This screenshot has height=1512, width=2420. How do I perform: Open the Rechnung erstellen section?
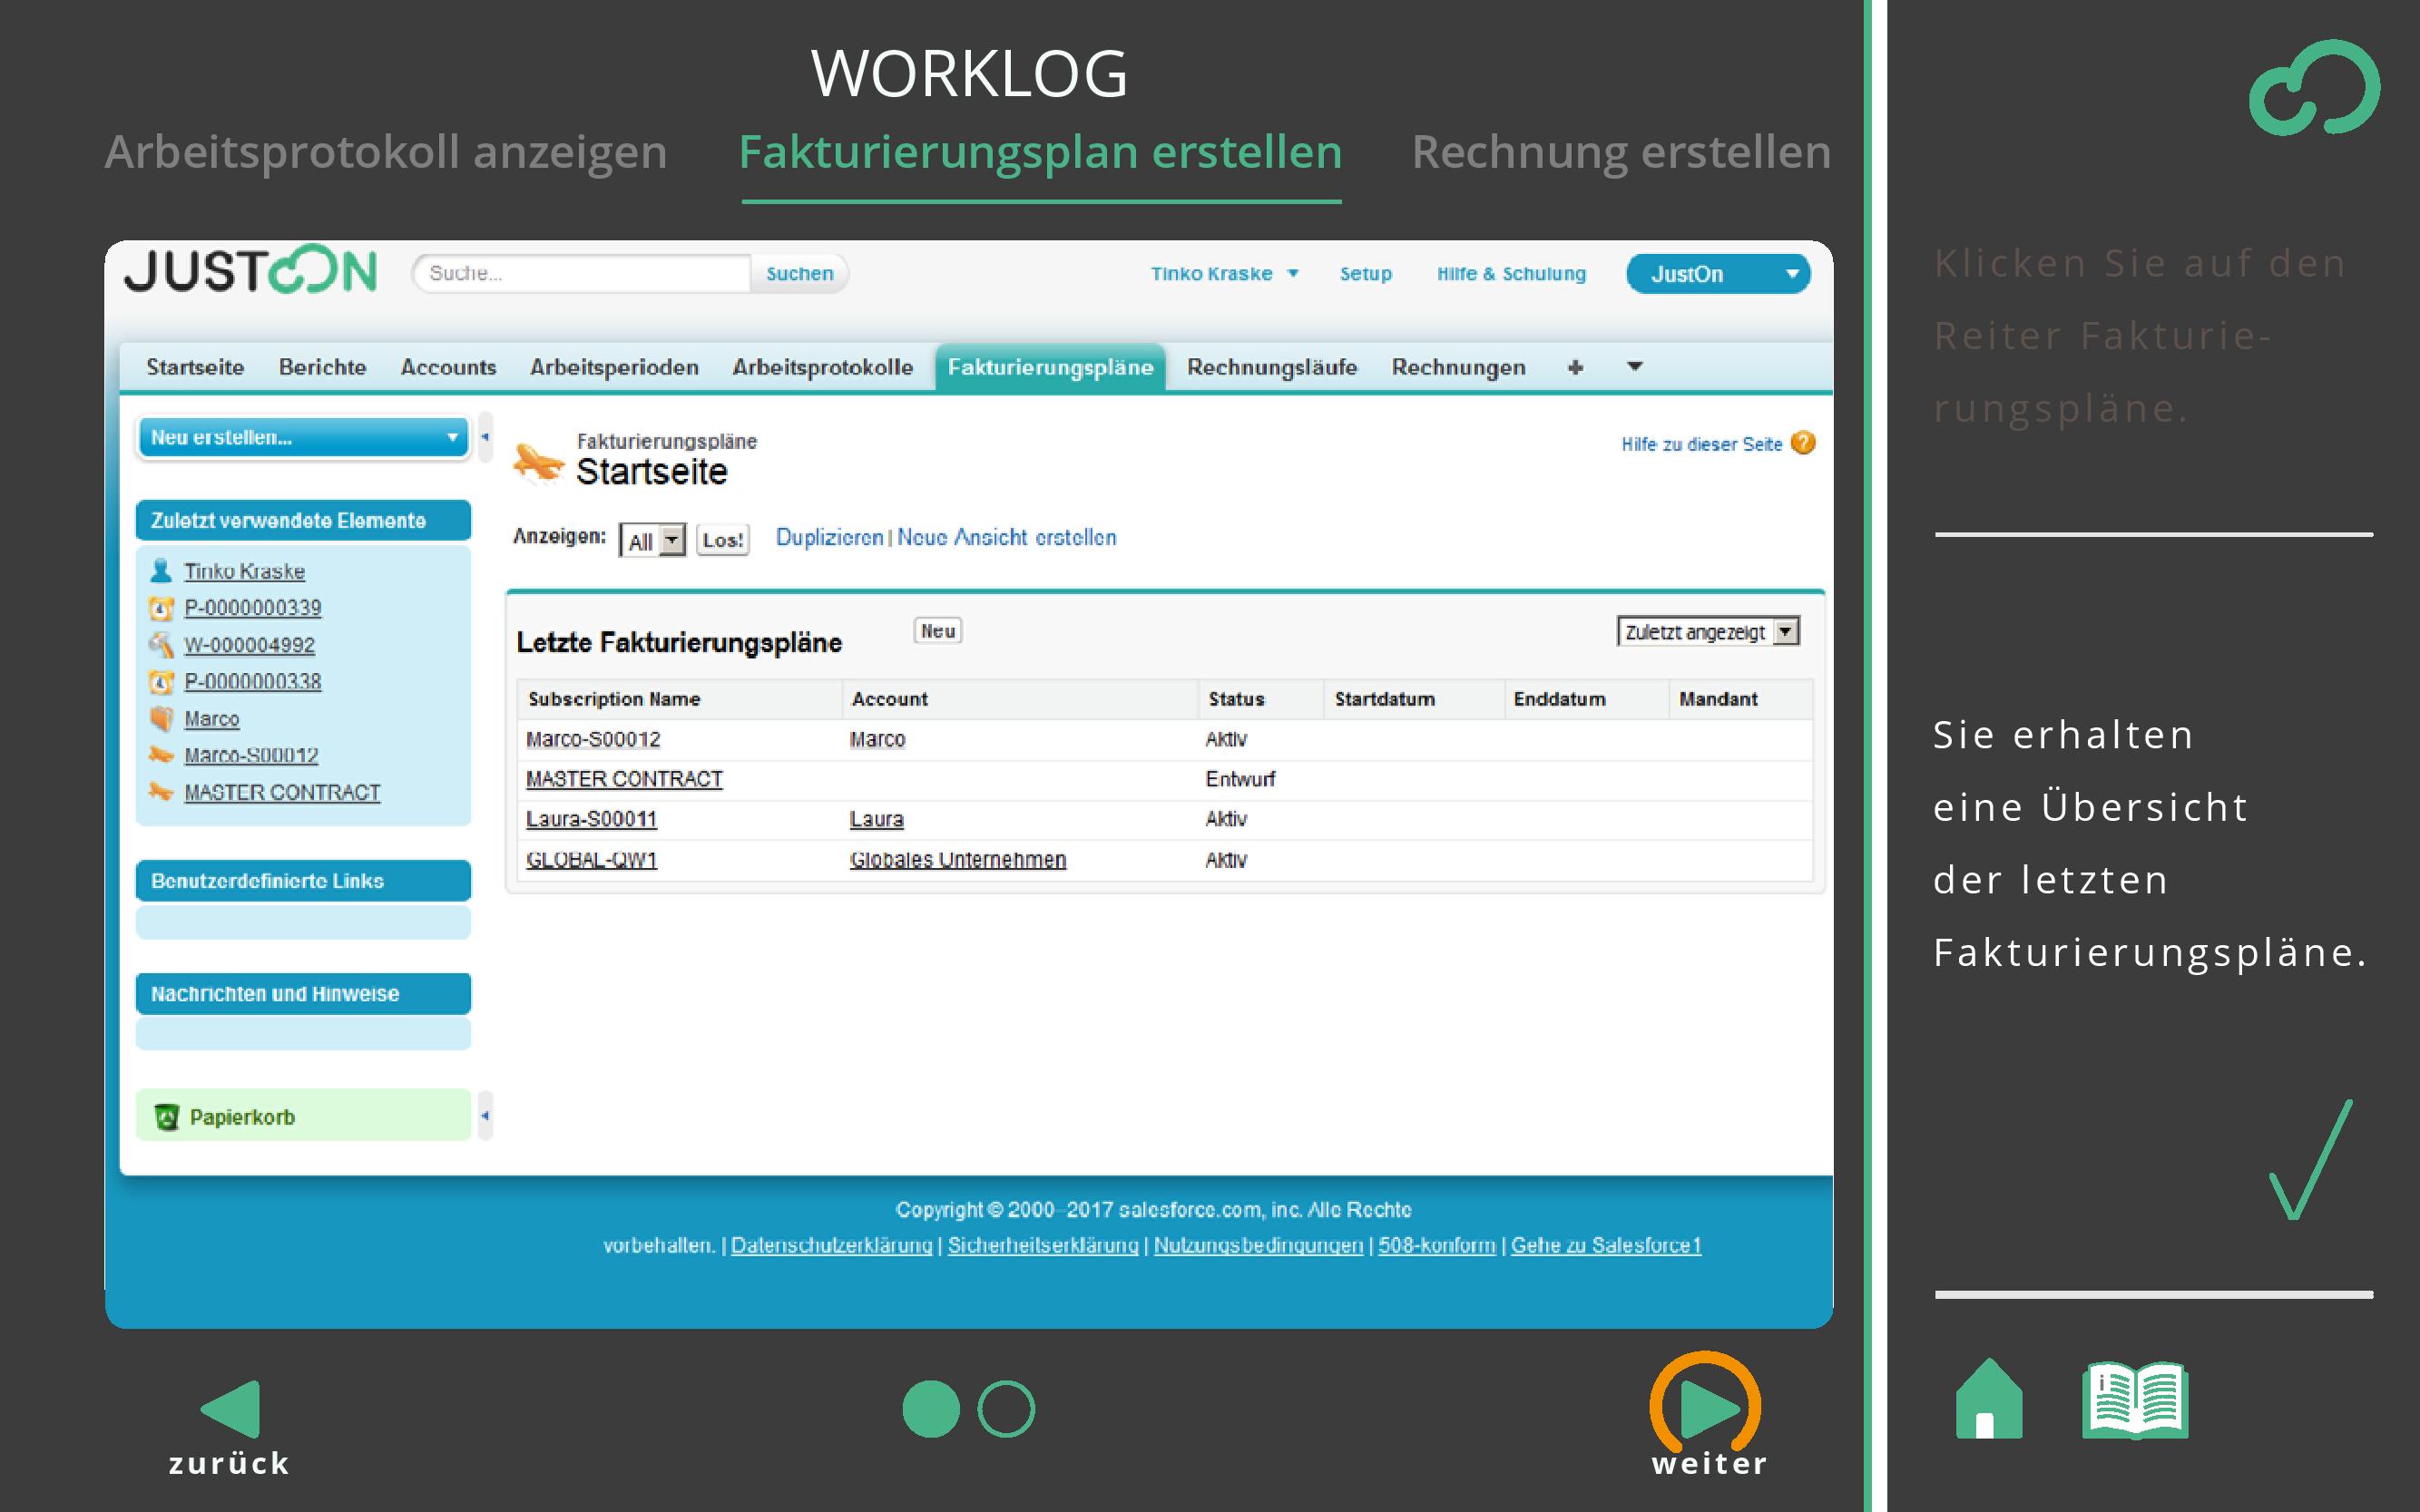(1621, 152)
